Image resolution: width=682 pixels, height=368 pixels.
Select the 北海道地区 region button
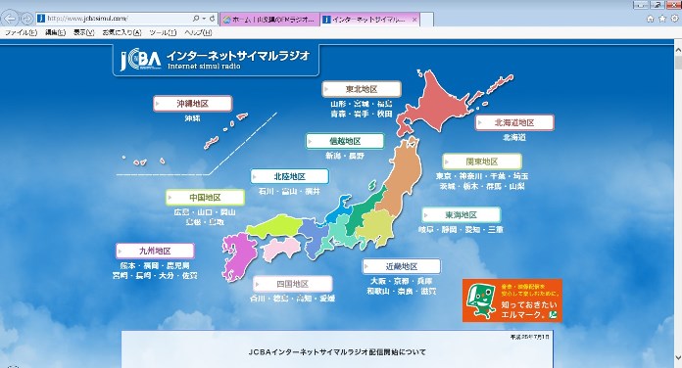[x=514, y=122]
